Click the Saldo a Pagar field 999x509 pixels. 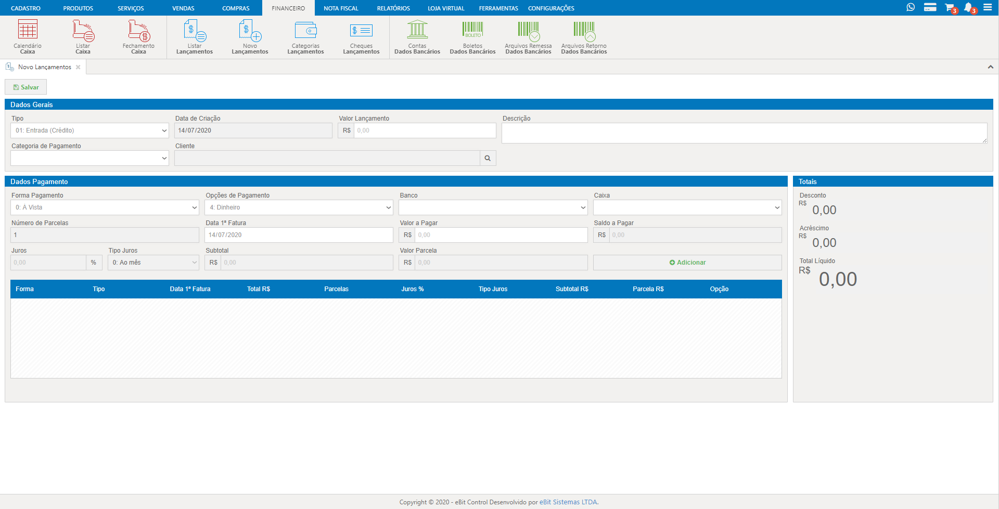click(696, 235)
